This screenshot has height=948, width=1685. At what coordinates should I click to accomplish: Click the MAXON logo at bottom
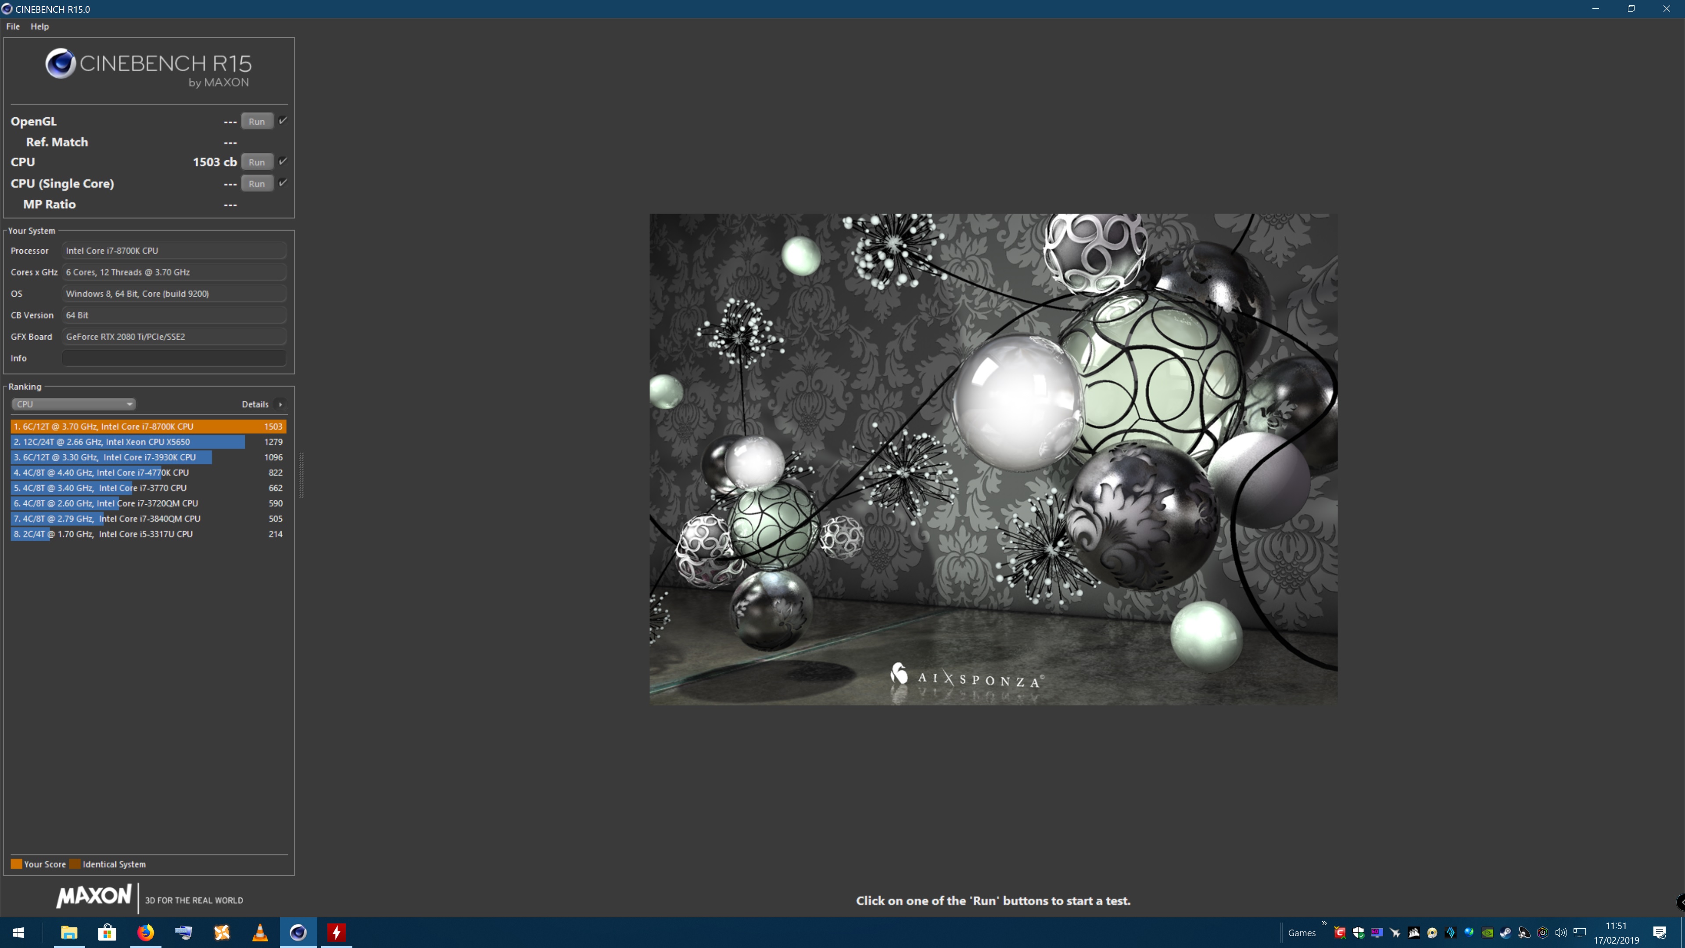point(94,896)
